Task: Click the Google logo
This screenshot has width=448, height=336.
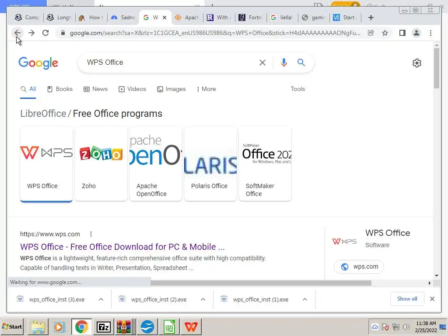Action: point(38,63)
